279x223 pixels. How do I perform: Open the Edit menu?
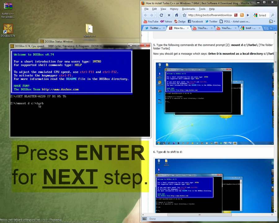point(154,9)
